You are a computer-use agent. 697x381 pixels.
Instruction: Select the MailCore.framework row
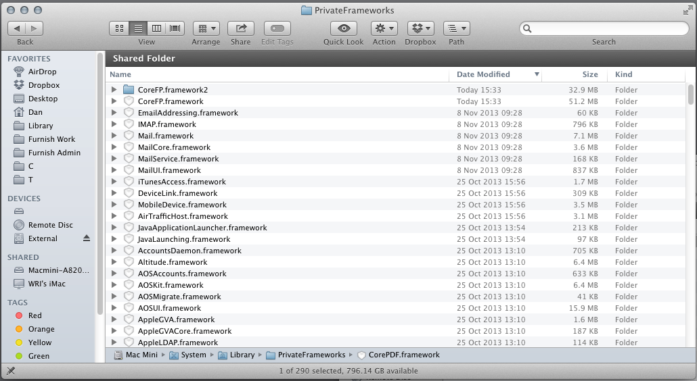396,147
